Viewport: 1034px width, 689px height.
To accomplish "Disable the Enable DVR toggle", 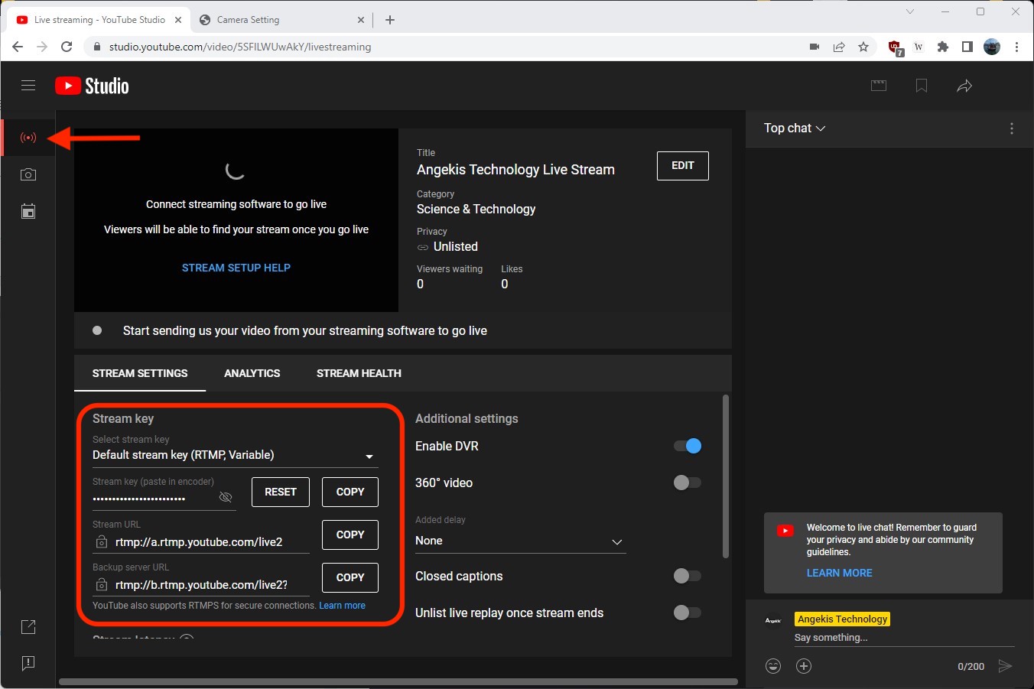I will pyautogui.click(x=687, y=446).
